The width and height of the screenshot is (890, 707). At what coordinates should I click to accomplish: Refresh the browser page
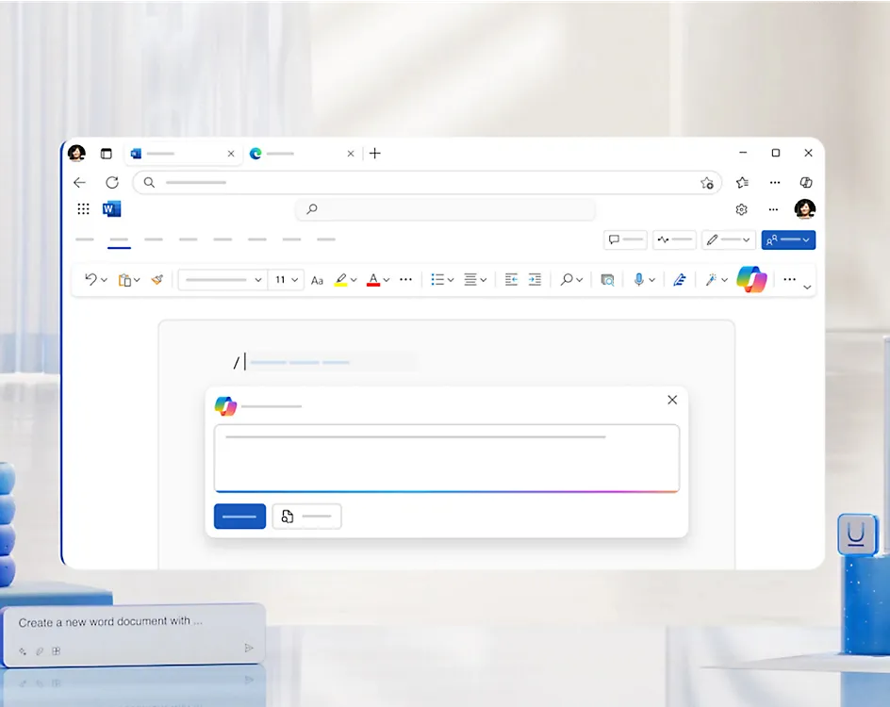(112, 183)
